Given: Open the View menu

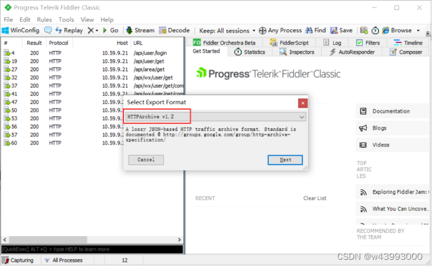Looking at the screenshot, I should pyautogui.click(x=87, y=19).
